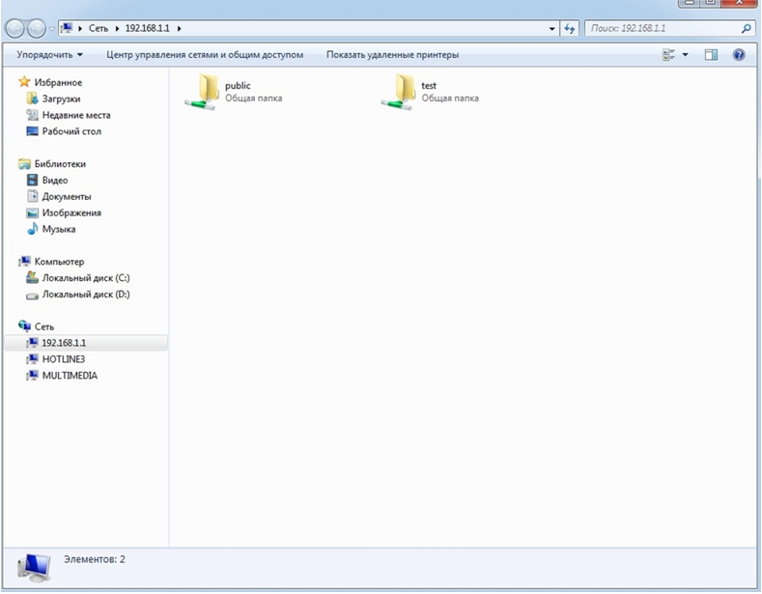The image size is (762, 594).
Task: Click the Help question mark icon
Action: pyautogui.click(x=739, y=55)
